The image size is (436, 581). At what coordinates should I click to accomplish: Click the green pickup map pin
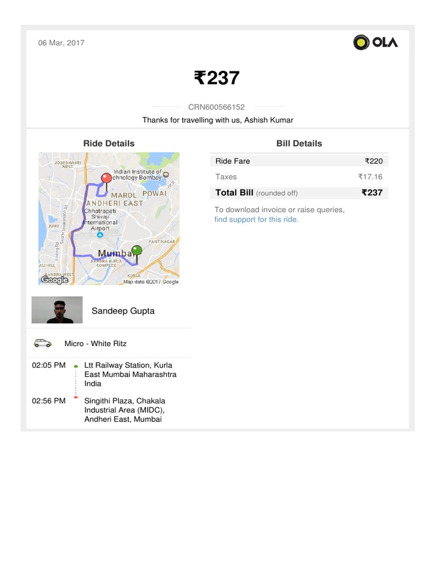point(136,251)
